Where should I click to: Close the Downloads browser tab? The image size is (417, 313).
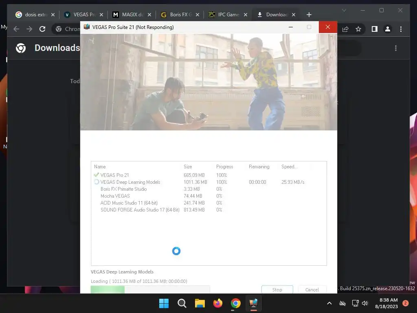[294, 15]
